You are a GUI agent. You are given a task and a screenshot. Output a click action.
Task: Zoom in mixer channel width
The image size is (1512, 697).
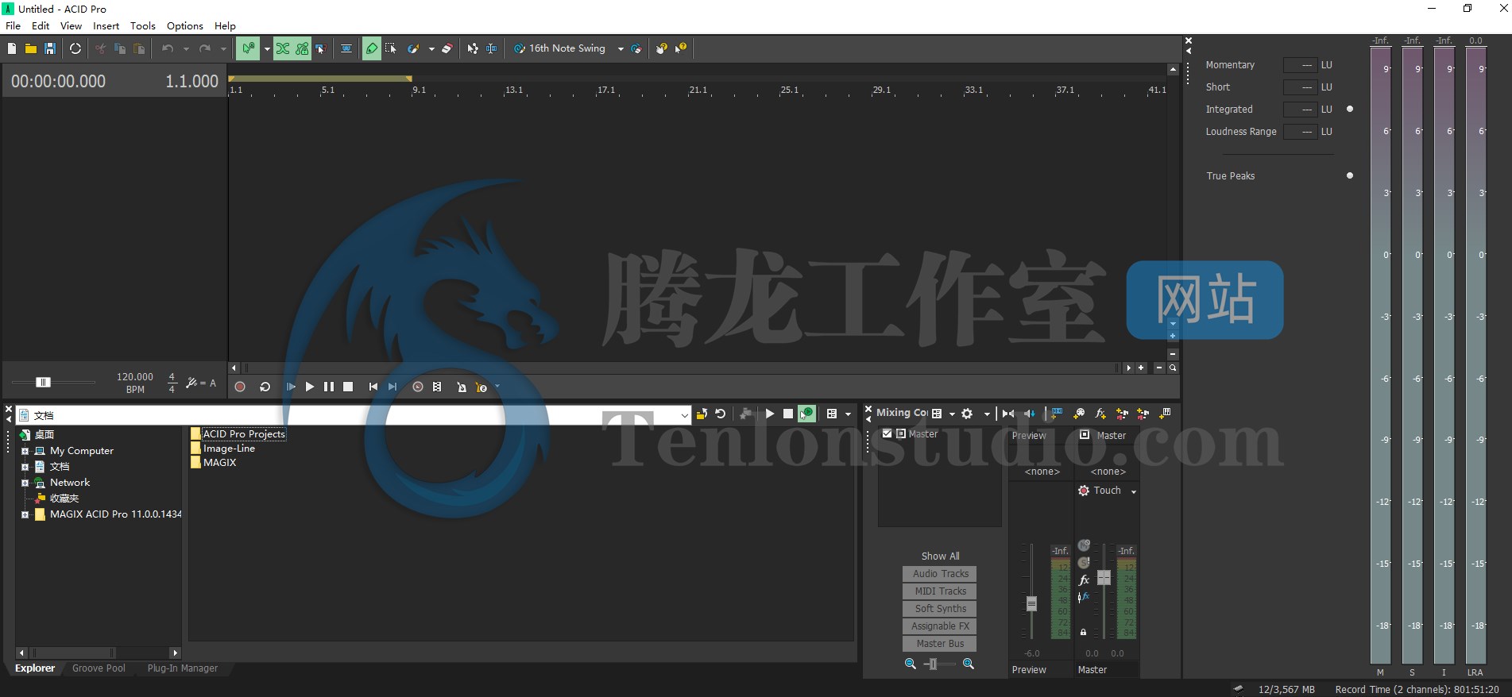point(969,664)
